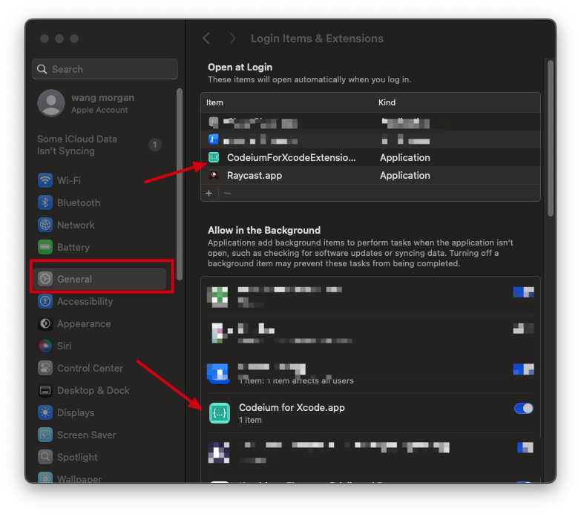The height and width of the screenshot is (514, 581).
Task: Click the Displays sun icon
Action: click(45, 412)
